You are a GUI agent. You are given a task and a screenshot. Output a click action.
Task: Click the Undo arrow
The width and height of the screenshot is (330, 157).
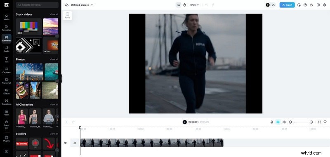pos(206,5)
